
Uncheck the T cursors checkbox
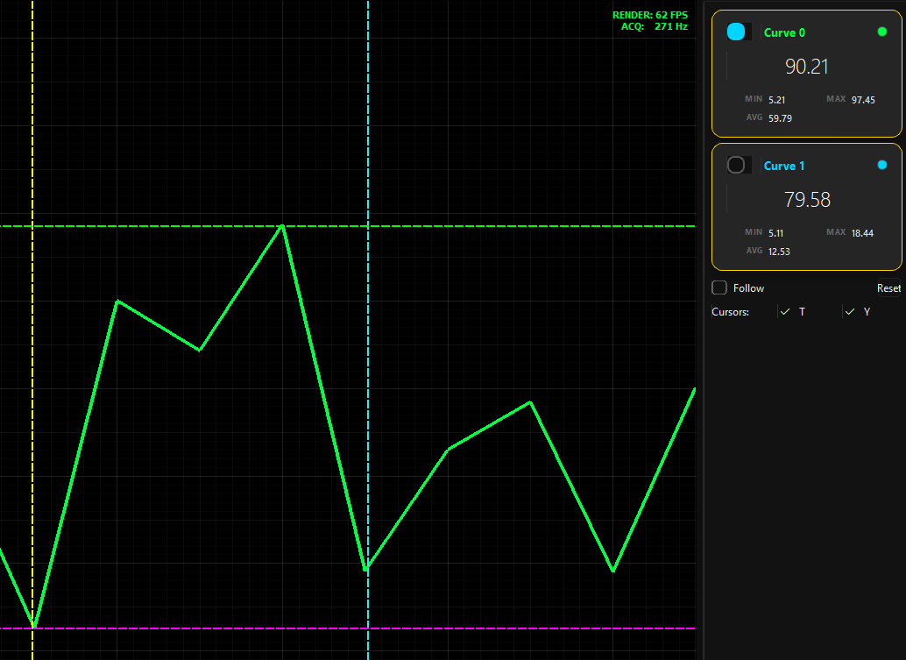point(785,312)
